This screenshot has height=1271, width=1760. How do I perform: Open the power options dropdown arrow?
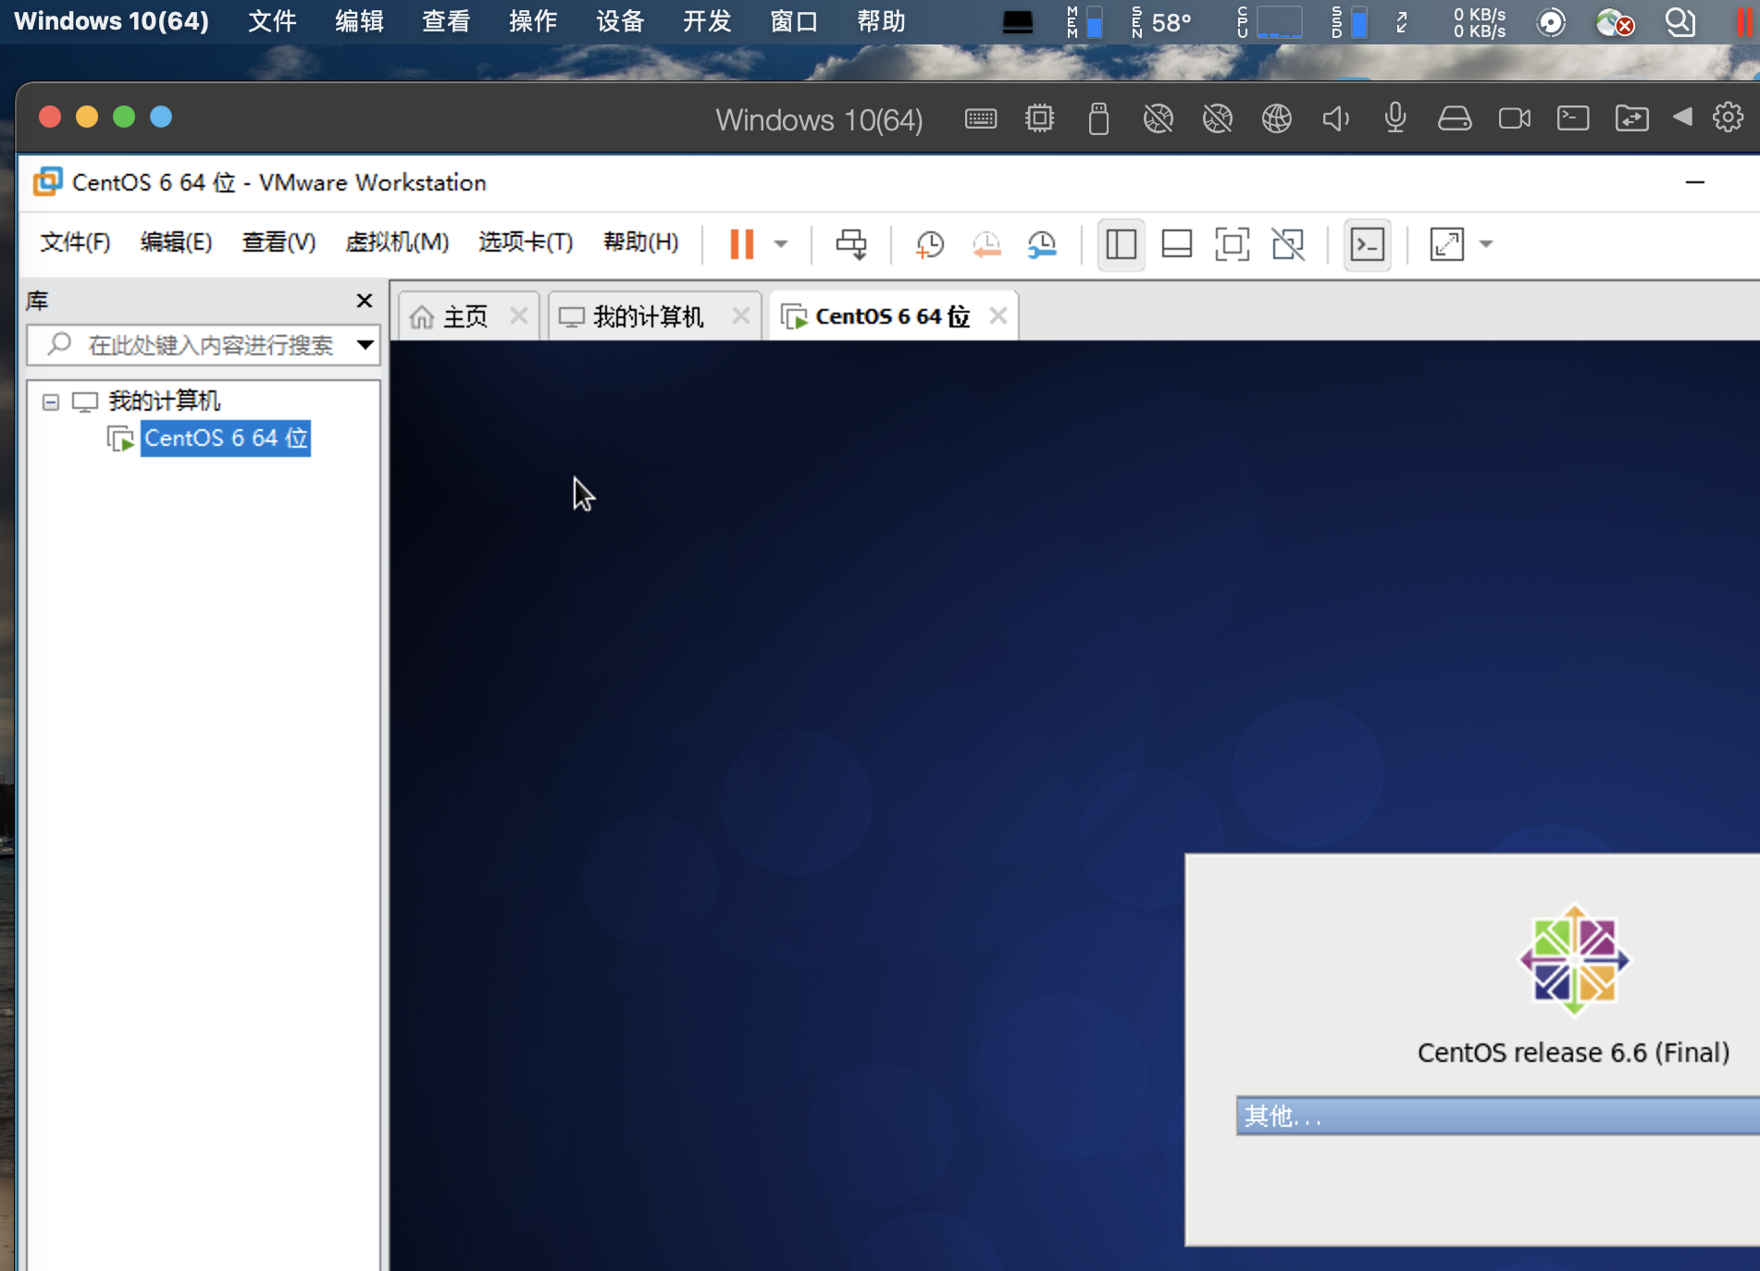(781, 244)
